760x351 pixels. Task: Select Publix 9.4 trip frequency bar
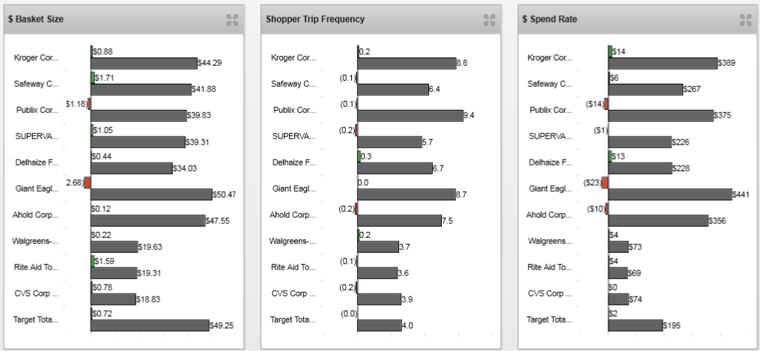click(x=410, y=116)
